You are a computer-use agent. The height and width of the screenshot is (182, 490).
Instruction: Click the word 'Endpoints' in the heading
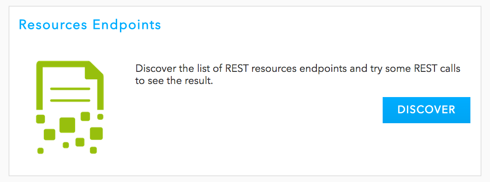pos(127,24)
